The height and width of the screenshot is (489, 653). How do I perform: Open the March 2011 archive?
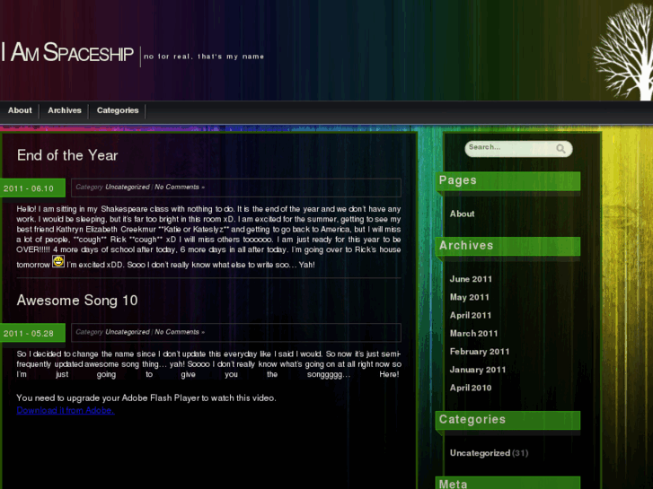pos(474,334)
